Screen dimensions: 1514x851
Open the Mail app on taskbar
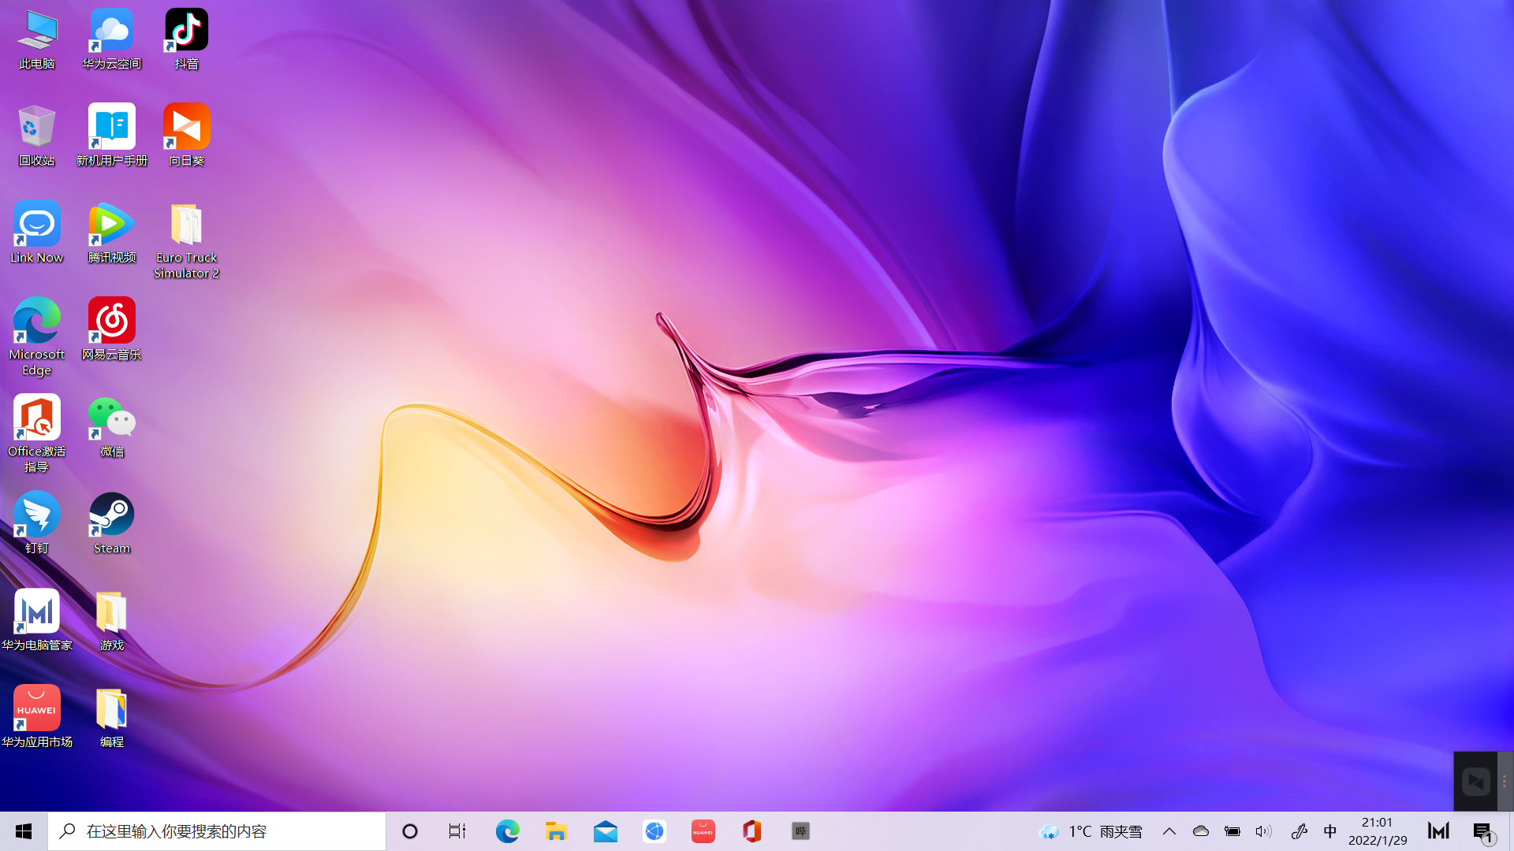[x=606, y=831]
